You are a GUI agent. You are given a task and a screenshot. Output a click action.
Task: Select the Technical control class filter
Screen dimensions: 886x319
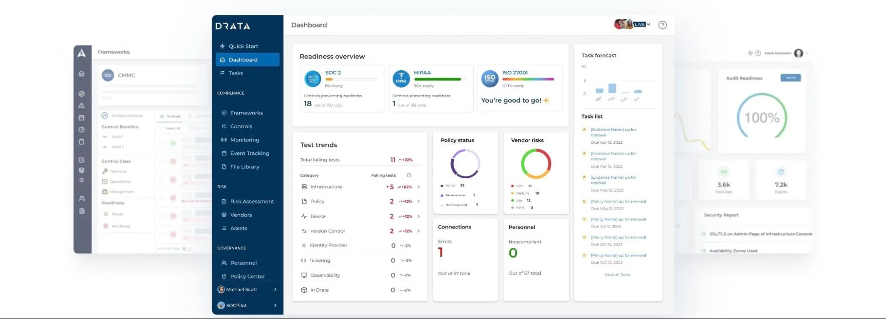coord(114,171)
